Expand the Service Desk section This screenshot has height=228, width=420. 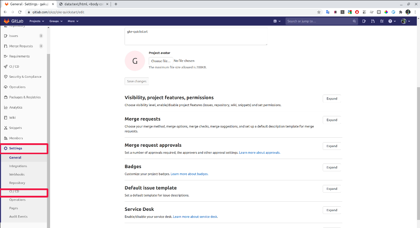click(332, 210)
